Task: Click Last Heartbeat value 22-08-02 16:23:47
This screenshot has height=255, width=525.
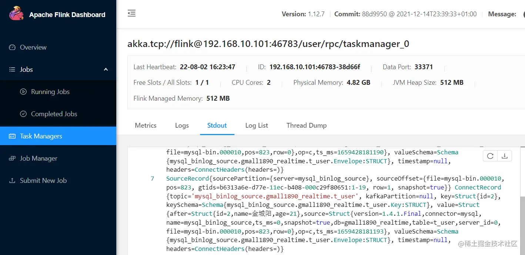Action: coord(208,67)
